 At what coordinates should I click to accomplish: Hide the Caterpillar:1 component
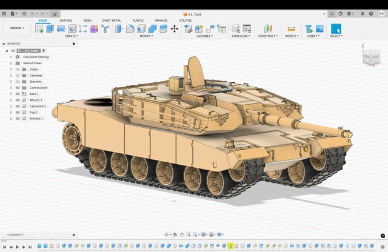pyautogui.click(x=18, y=107)
